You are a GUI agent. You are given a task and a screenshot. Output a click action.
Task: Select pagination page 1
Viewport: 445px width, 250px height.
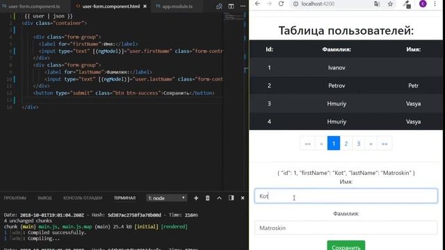[334, 144]
